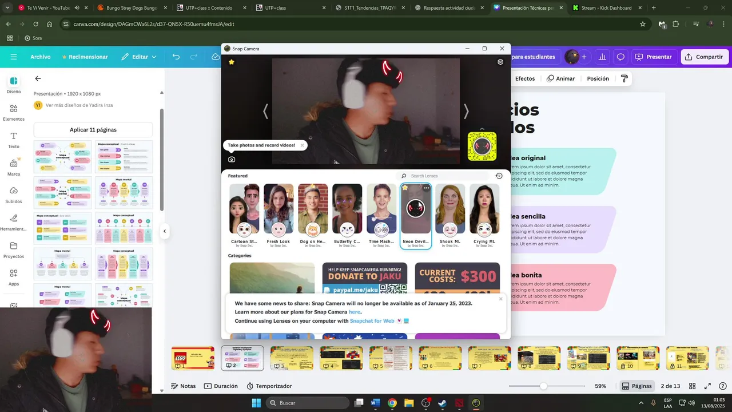The width and height of the screenshot is (732, 412).
Task: Dismiss the Take photos and record videos tooltip
Action: 303,145
